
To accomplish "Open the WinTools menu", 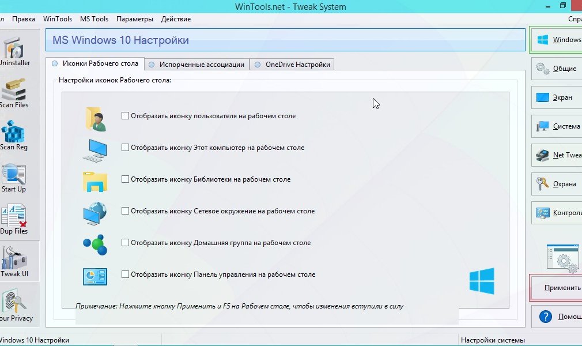I will [58, 19].
